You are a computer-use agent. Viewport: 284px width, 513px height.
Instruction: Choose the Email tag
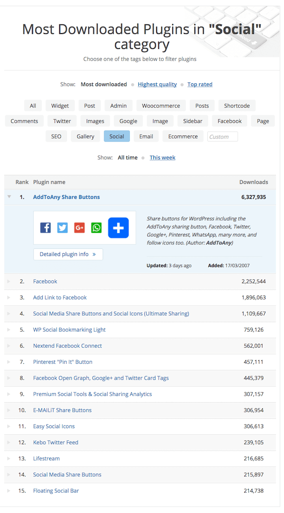[x=146, y=137]
